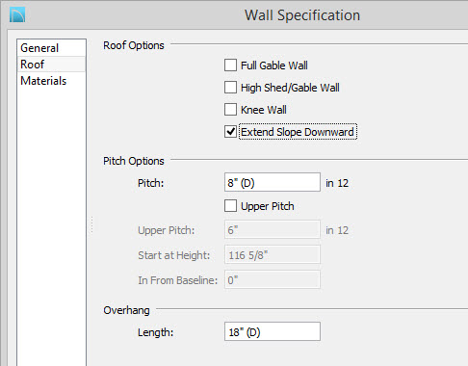The height and width of the screenshot is (366, 468).
Task: Uncheck Extend Slope Downward
Action: 230,132
